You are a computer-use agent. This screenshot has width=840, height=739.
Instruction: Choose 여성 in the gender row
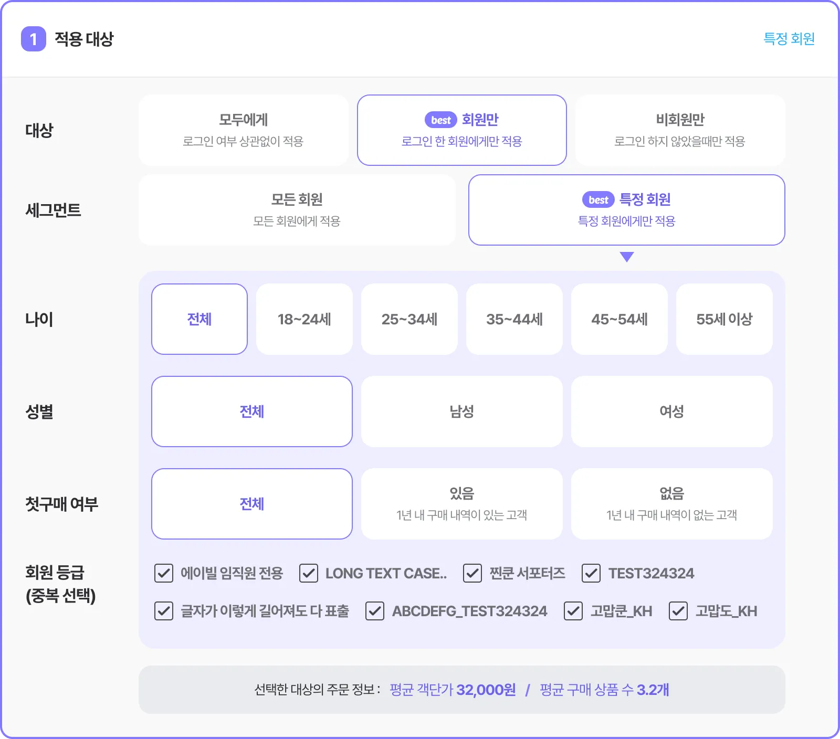pyautogui.click(x=672, y=411)
